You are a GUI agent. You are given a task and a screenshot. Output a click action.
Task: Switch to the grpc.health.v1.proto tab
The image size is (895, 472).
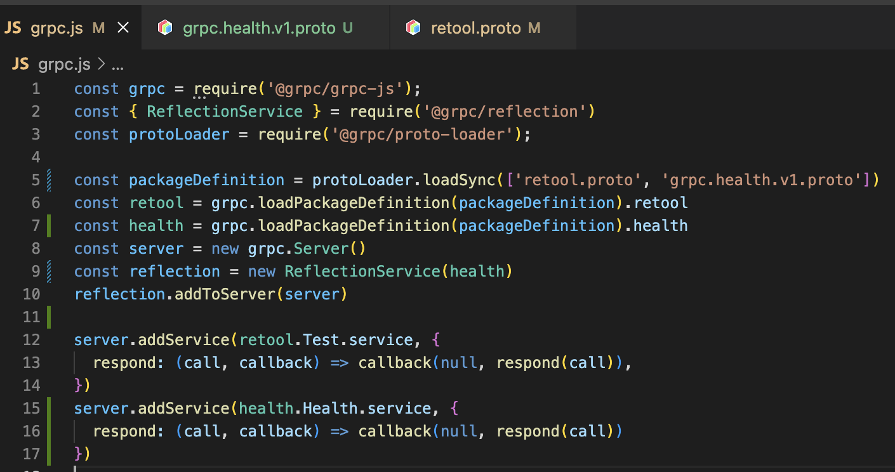tap(259, 28)
